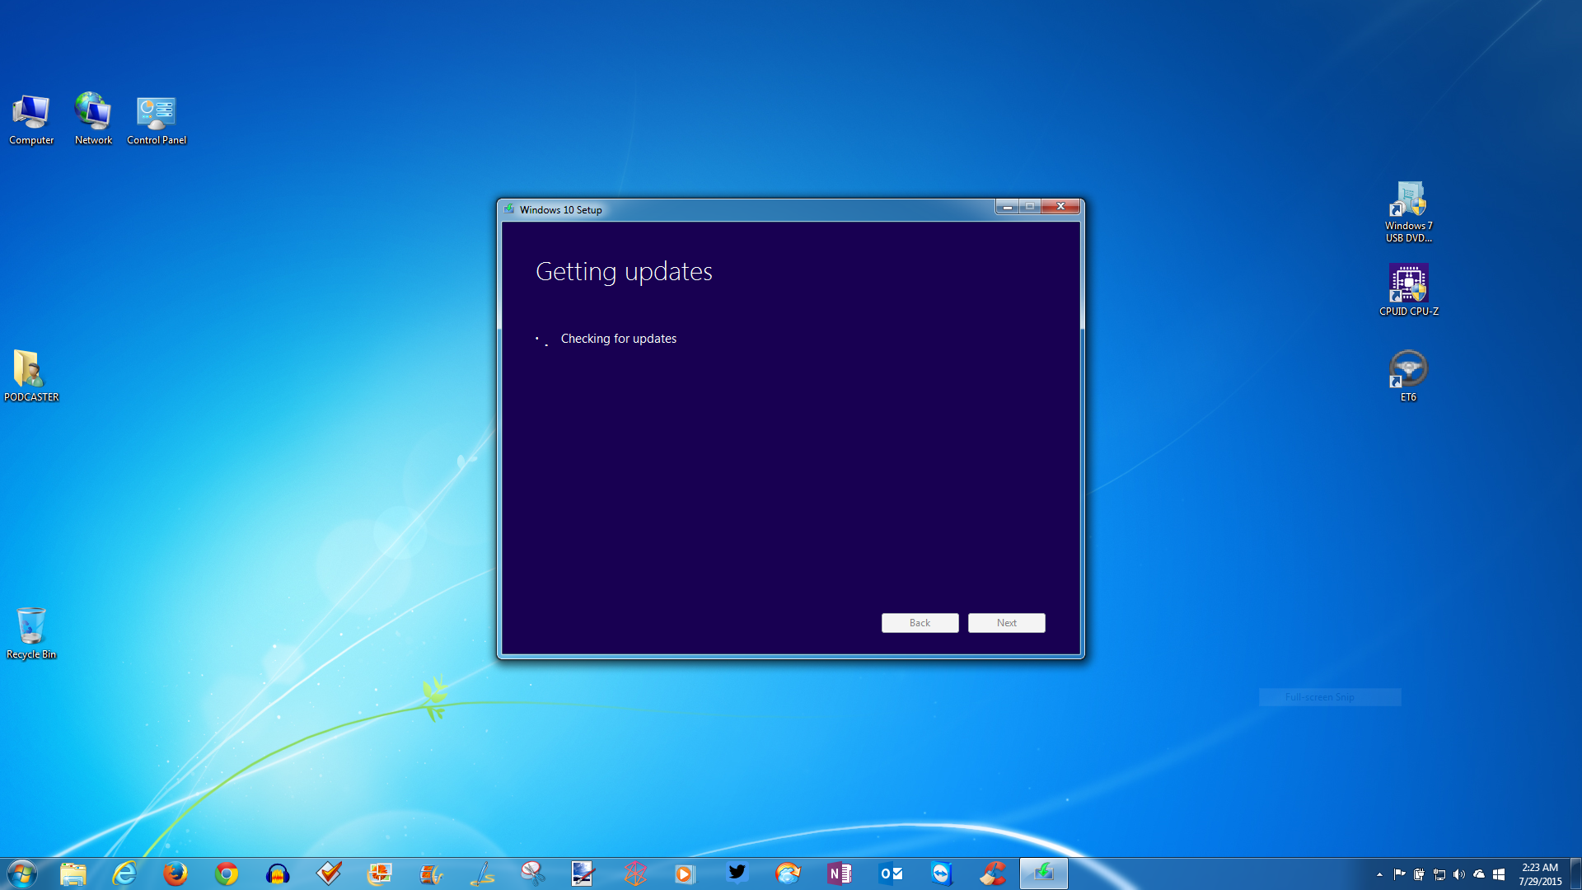
Task: Click the Back button in Windows 10 Setup
Action: point(920,623)
